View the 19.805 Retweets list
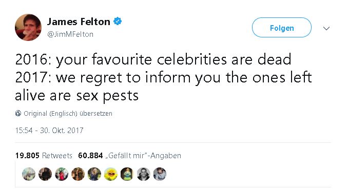 point(44,156)
